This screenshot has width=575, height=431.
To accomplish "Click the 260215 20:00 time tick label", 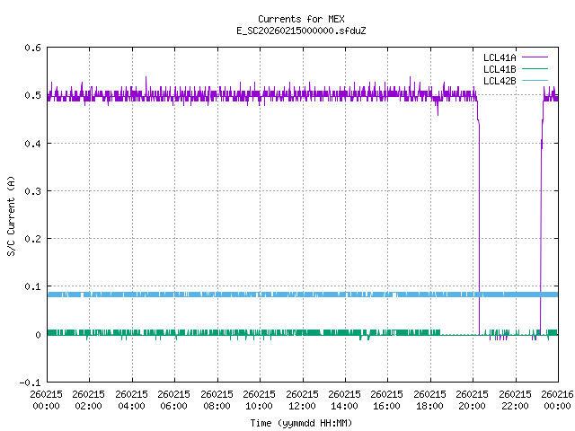I will [x=473, y=400].
